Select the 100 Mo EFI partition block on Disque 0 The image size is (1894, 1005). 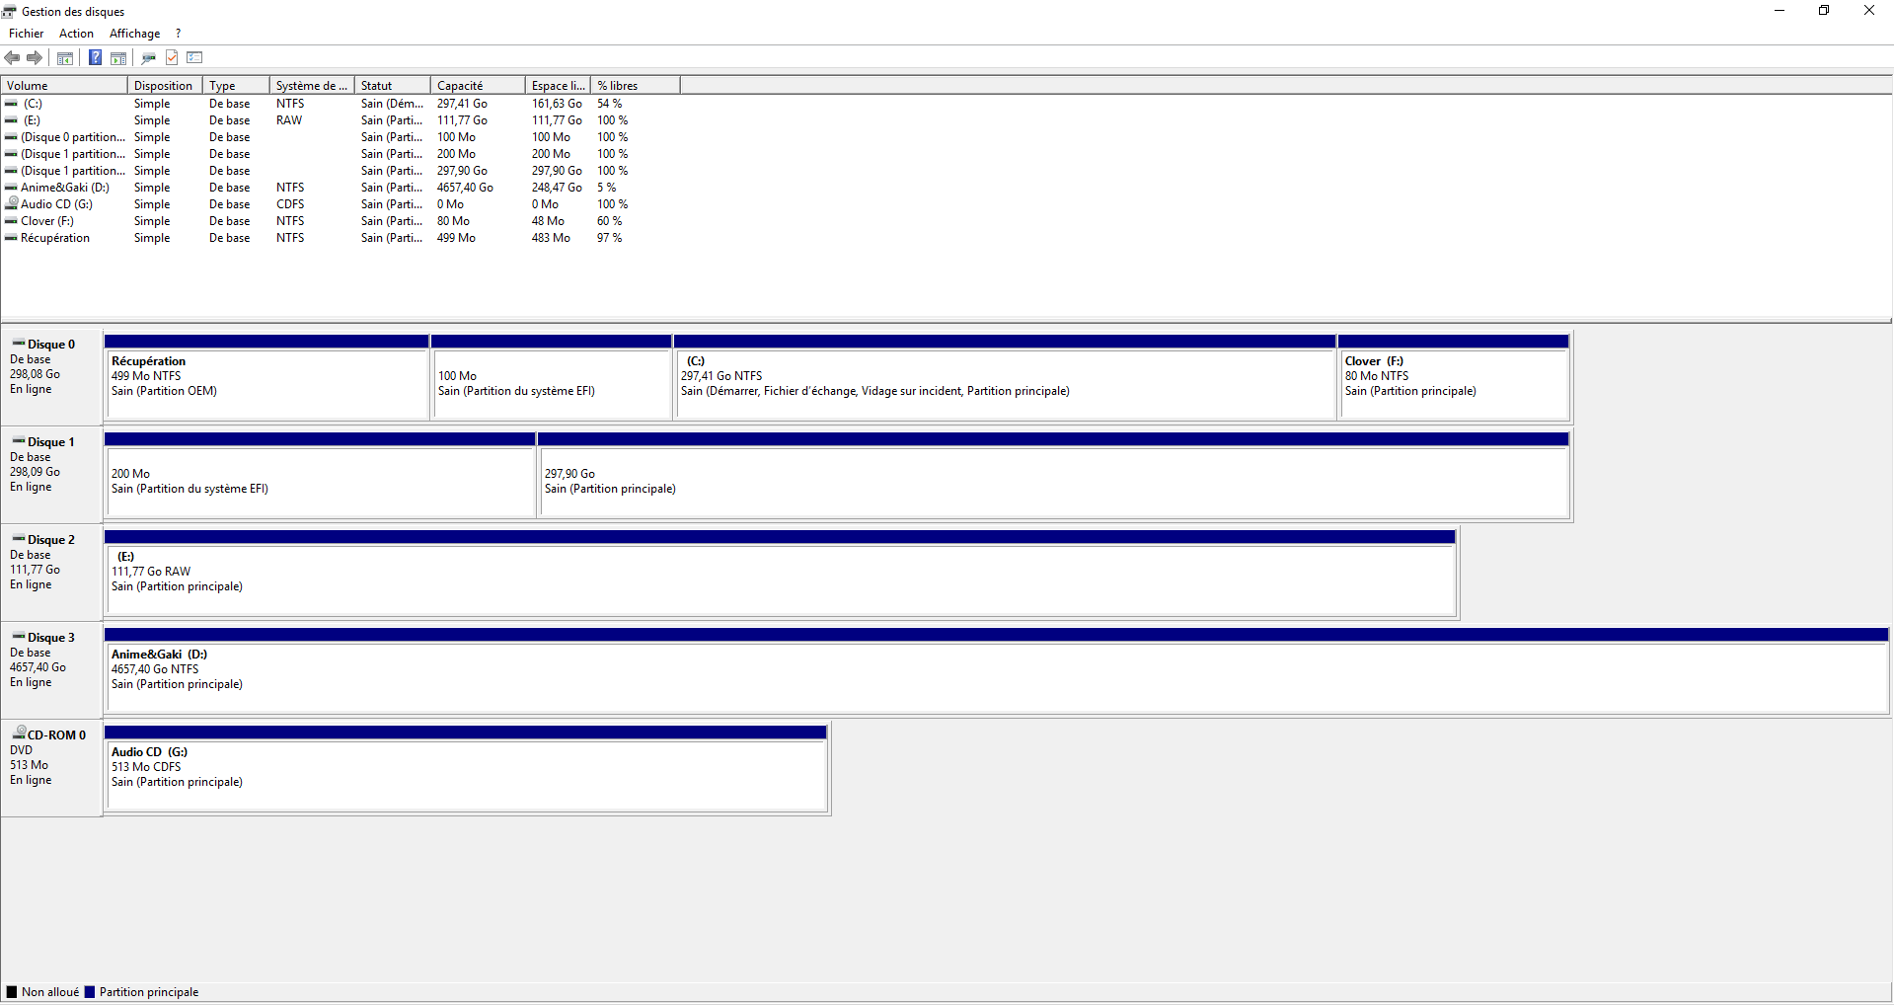(552, 377)
